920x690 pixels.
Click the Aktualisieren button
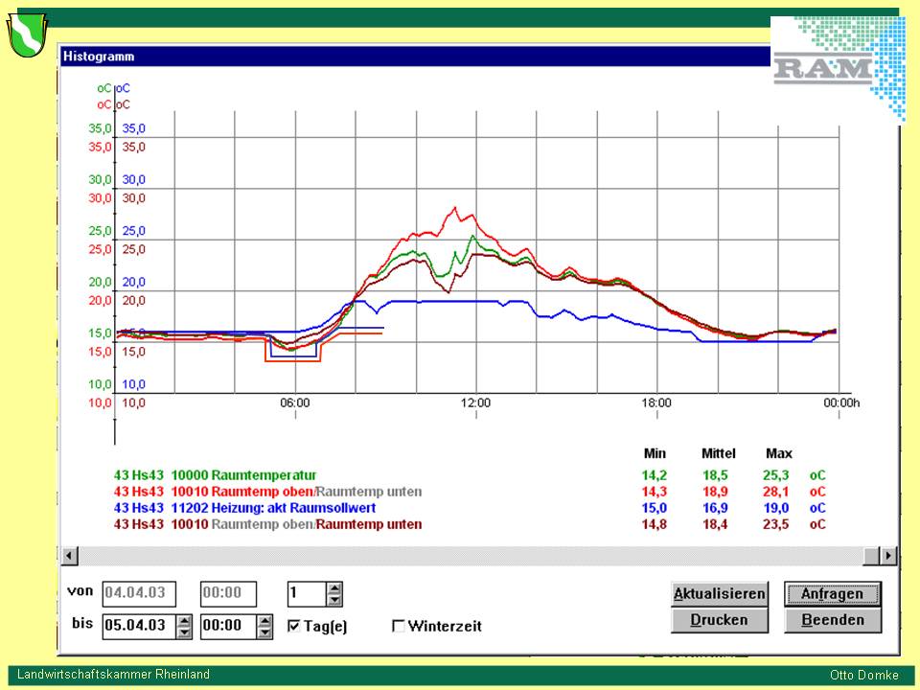(x=720, y=594)
